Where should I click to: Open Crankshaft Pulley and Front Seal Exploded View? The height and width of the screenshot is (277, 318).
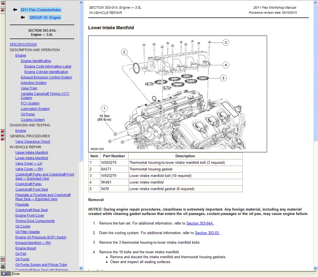tap(45, 176)
